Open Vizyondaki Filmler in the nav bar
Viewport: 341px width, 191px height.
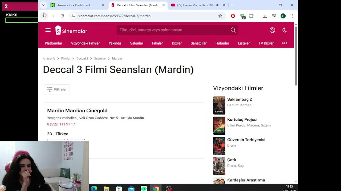(85, 43)
